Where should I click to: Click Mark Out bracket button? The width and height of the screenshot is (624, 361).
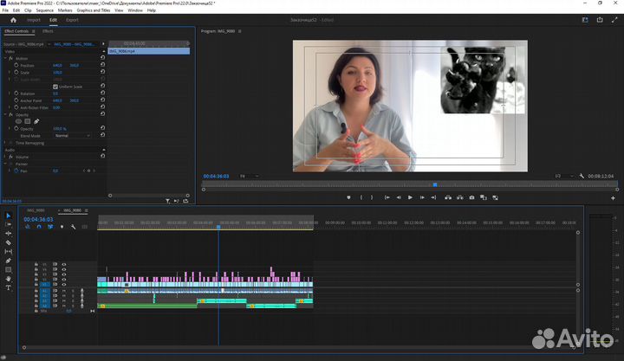(x=372, y=197)
